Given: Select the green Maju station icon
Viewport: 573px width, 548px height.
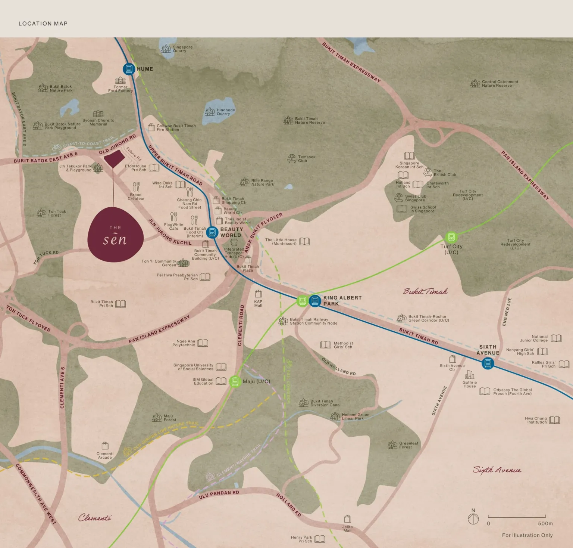Looking at the screenshot, I should point(235,381).
